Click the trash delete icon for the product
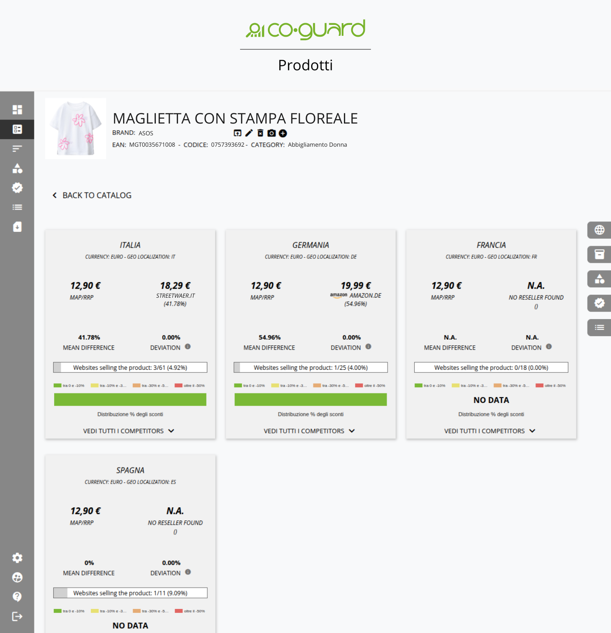611x633 pixels. tap(260, 133)
